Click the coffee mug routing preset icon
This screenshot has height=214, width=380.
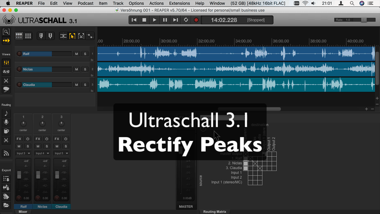(x=6, y=131)
